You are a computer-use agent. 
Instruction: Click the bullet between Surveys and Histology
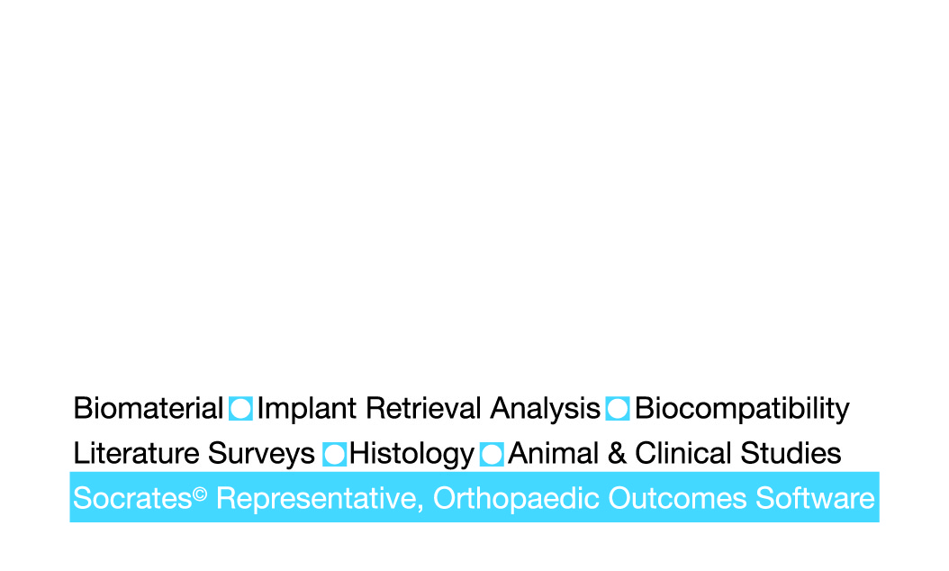tap(334, 454)
